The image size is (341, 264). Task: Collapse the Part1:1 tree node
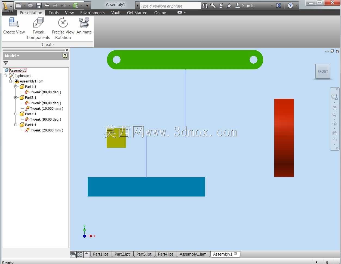(16, 87)
